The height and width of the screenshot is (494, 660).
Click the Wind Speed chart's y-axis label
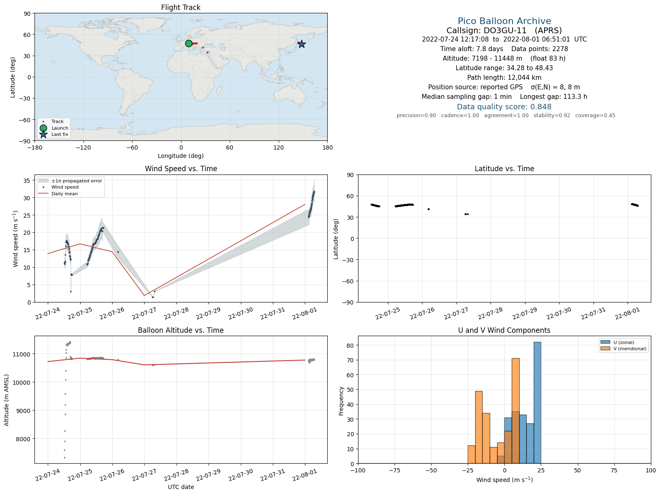16,238
